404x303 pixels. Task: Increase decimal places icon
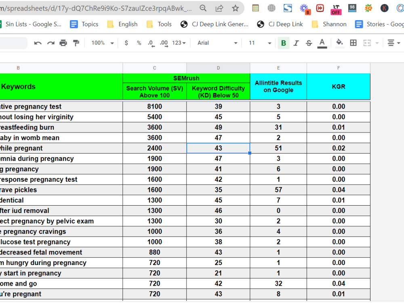coord(164,43)
